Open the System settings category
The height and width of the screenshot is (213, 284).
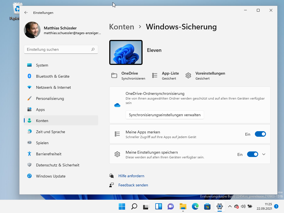tap(42, 65)
